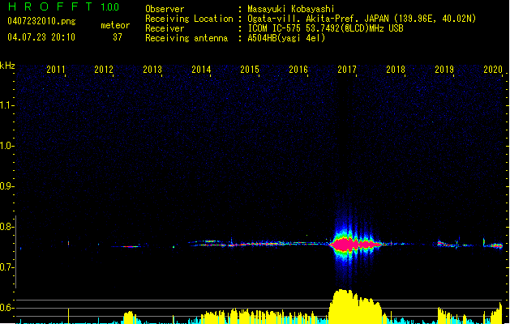Click the 2012 time axis marker
Screen dimensions: 510x324
(x=104, y=69)
